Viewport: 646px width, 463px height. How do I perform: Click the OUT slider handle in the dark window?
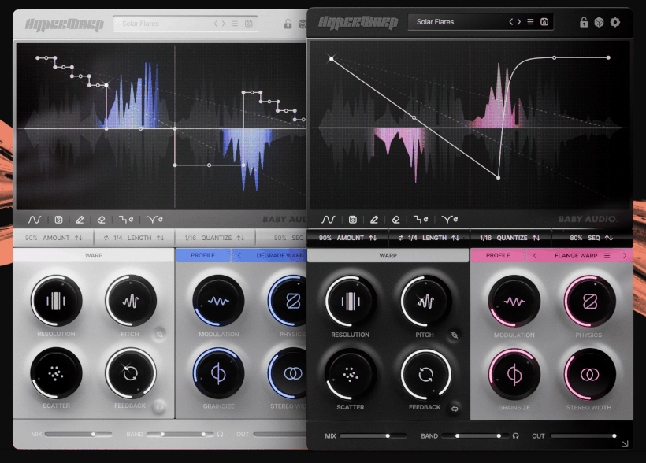coord(614,435)
